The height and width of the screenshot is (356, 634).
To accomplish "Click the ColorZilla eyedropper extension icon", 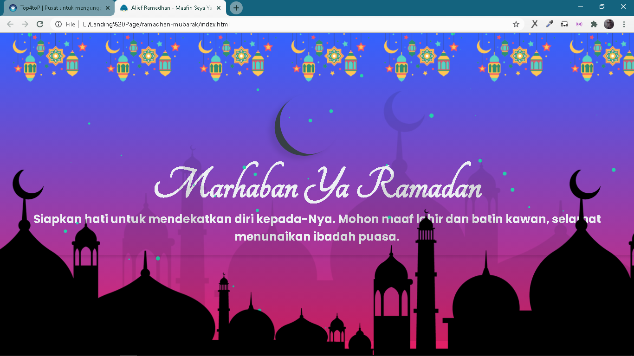I will (550, 24).
